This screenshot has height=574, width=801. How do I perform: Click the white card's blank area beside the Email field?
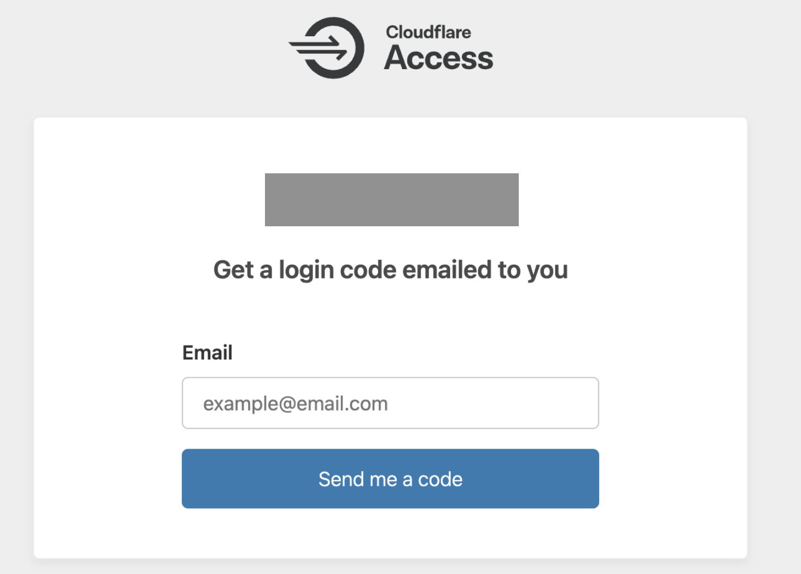pos(669,403)
